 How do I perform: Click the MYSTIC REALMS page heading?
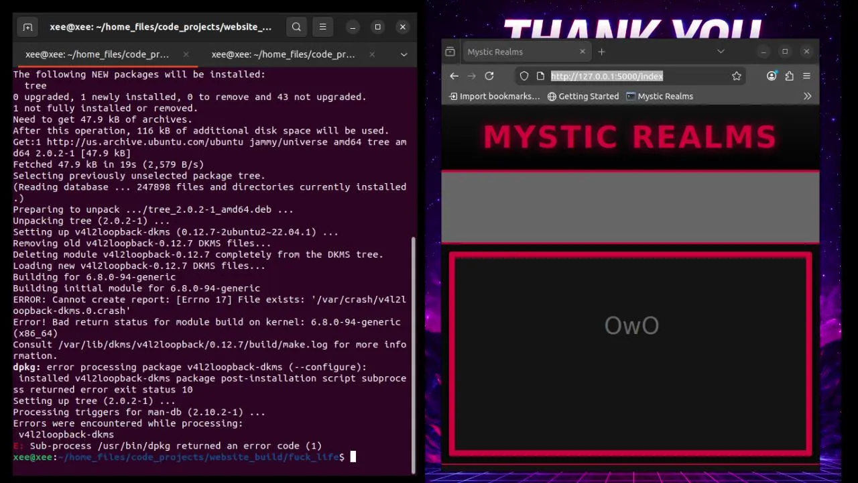point(630,137)
